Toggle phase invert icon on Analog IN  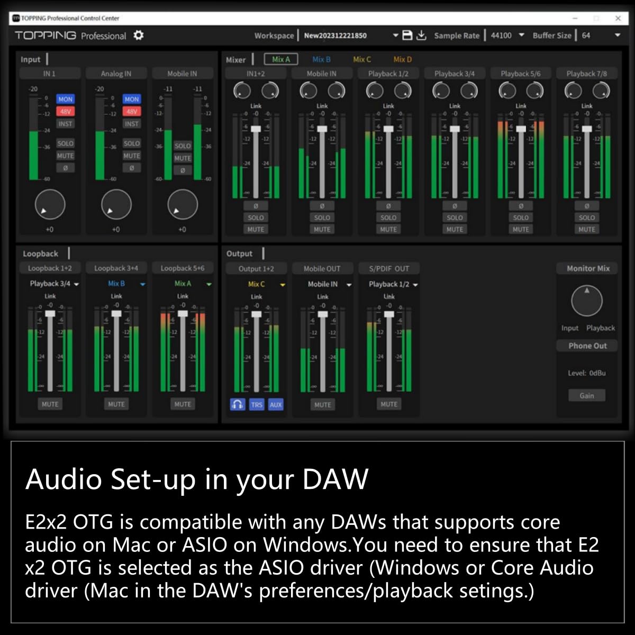131,168
